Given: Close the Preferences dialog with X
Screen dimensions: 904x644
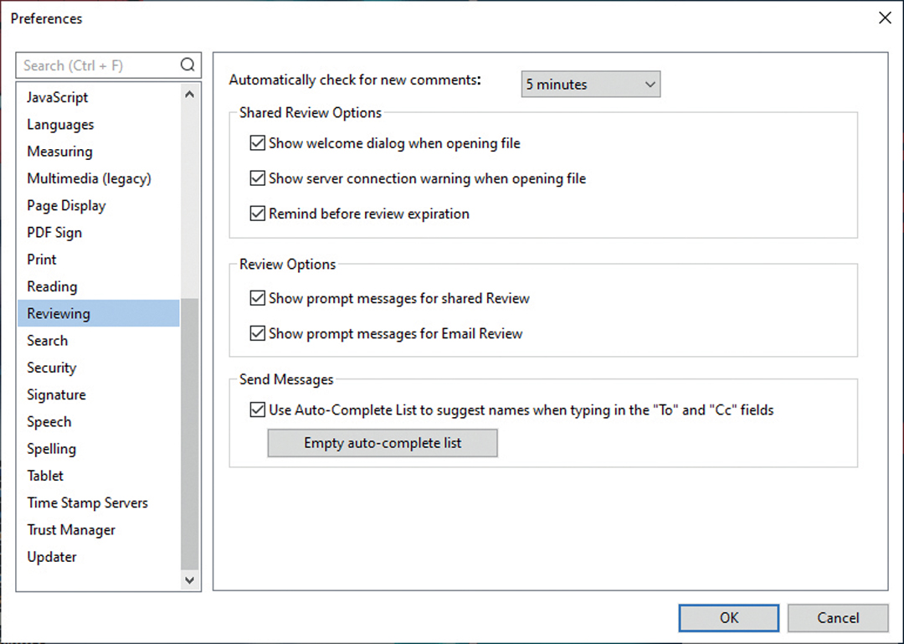Looking at the screenshot, I should (885, 18).
